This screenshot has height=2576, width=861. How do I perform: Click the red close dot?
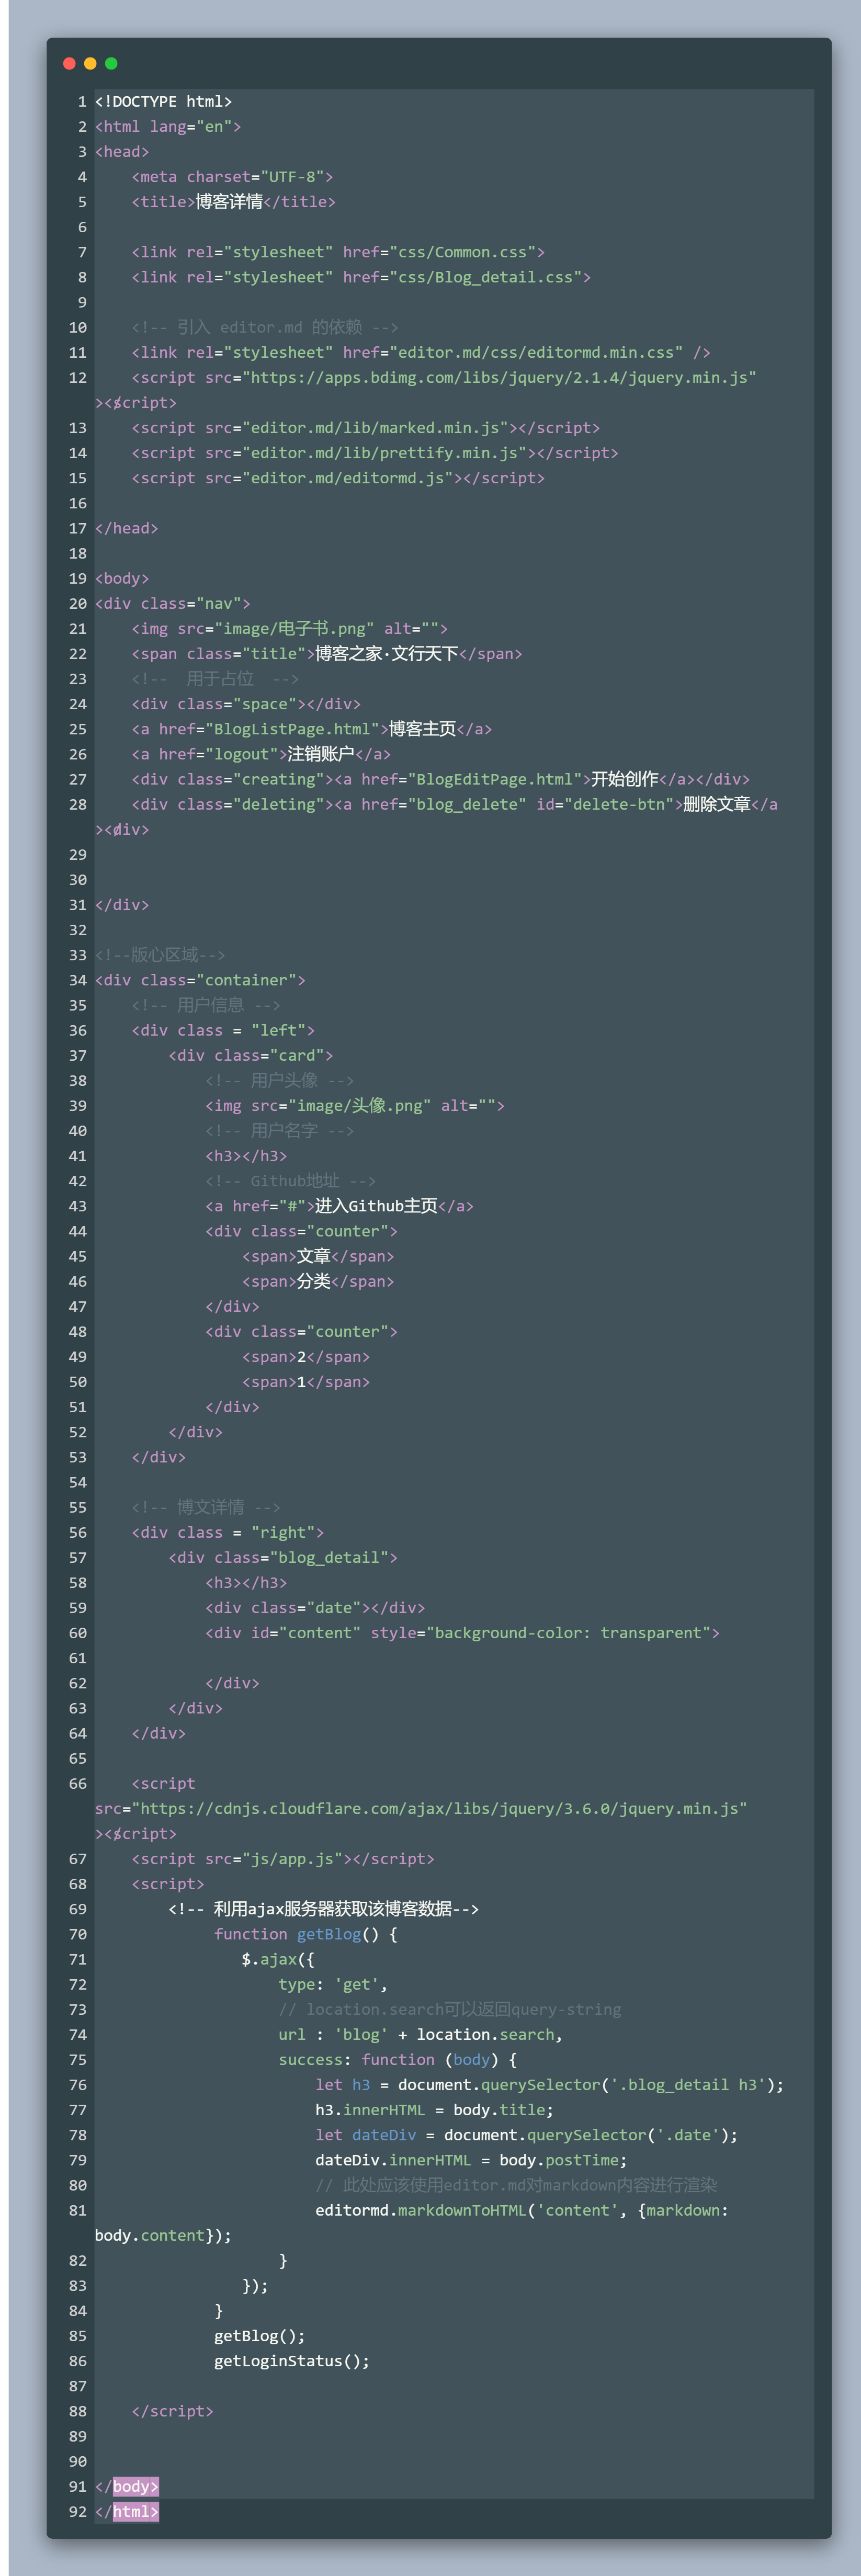tap(69, 63)
